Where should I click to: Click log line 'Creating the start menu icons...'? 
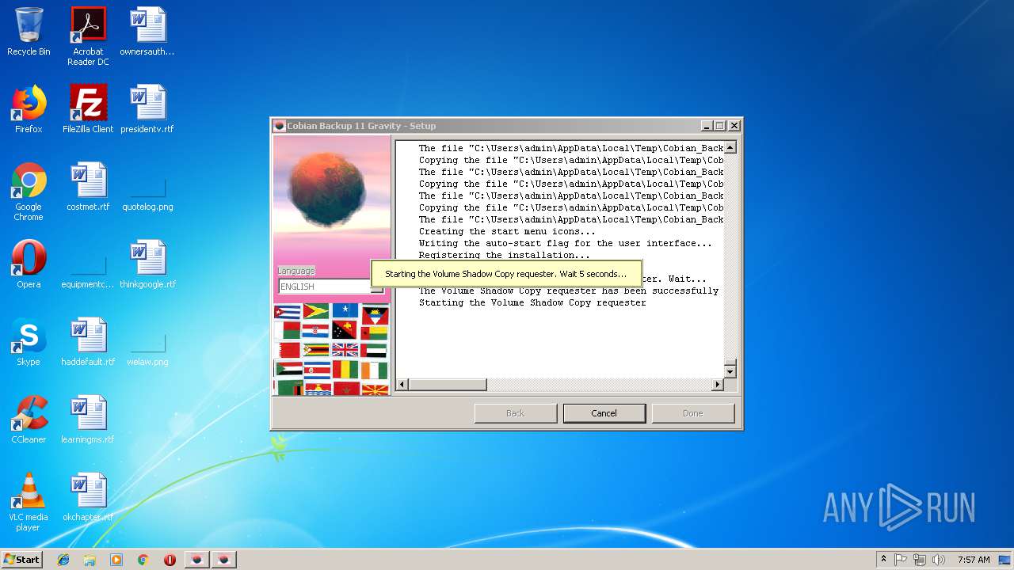pyautogui.click(x=507, y=231)
